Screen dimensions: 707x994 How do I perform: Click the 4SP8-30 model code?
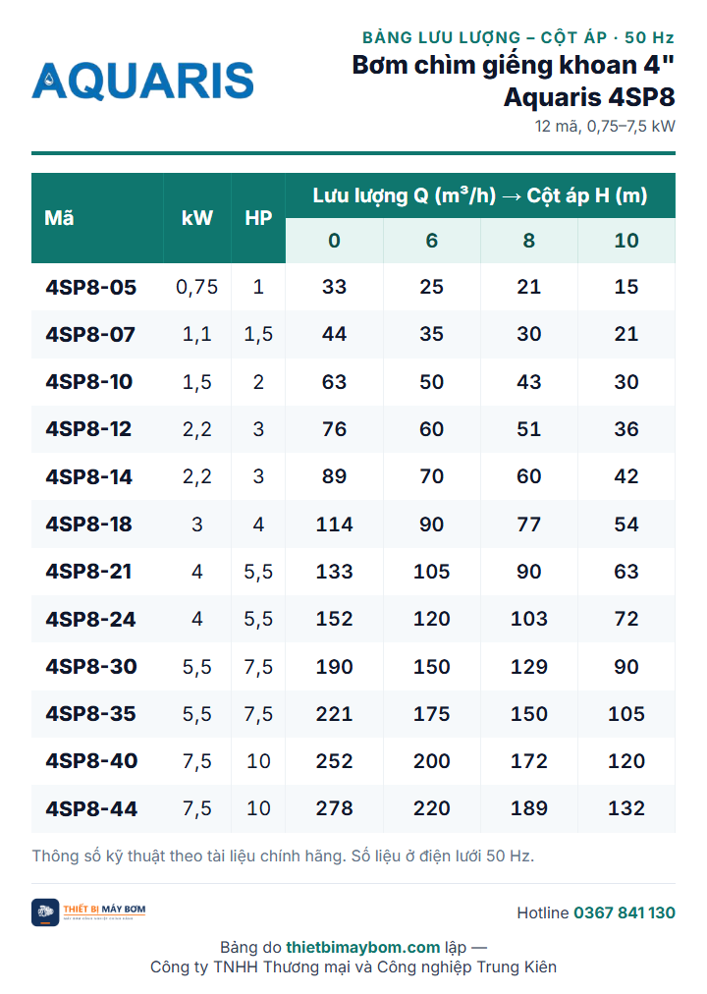(x=91, y=667)
